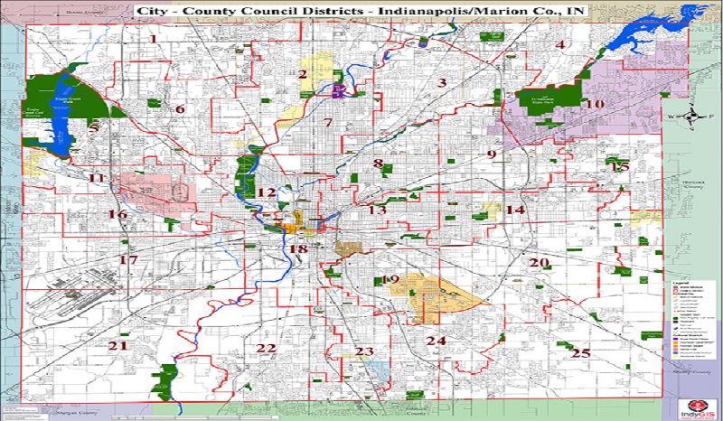Click the Hancock County label
The image size is (723, 421).
(x=695, y=186)
